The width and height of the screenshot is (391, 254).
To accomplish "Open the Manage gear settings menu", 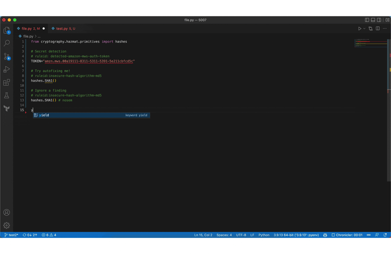I will pos(6,226).
